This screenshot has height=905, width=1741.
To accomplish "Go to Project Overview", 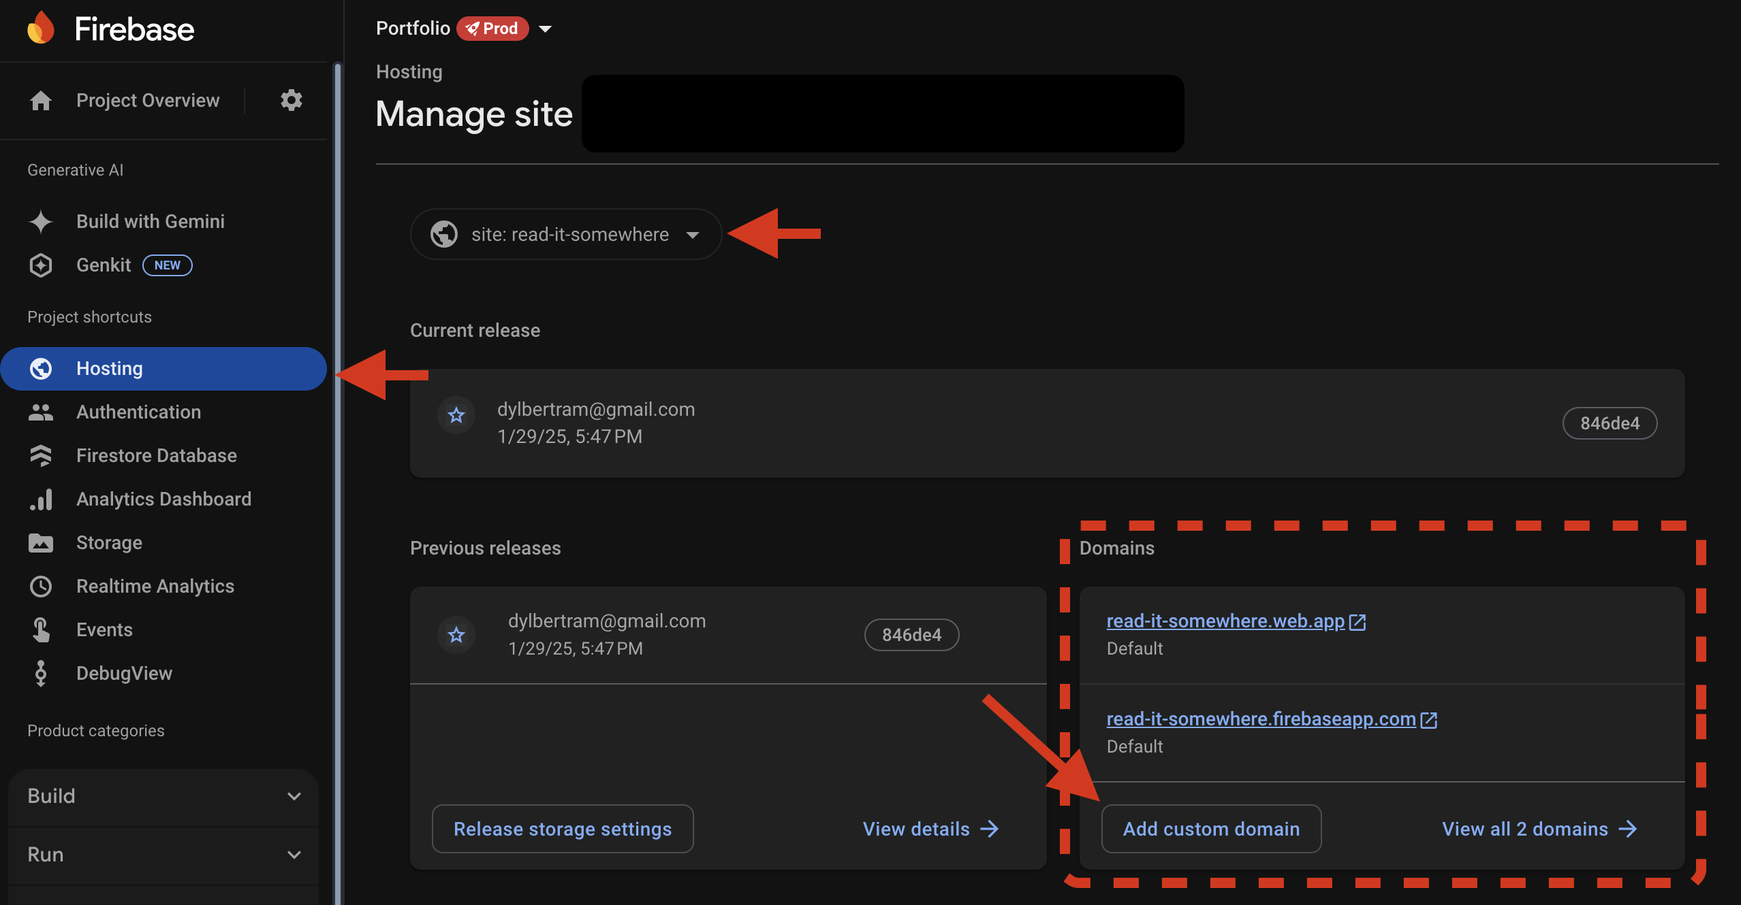I will (x=148, y=100).
